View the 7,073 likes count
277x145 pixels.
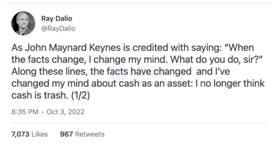(20, 134)
